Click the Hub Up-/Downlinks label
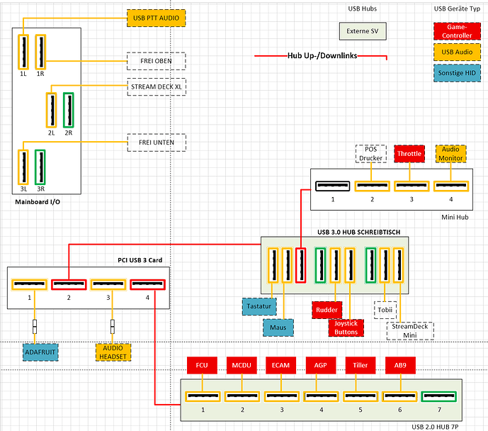 point(322,56)
